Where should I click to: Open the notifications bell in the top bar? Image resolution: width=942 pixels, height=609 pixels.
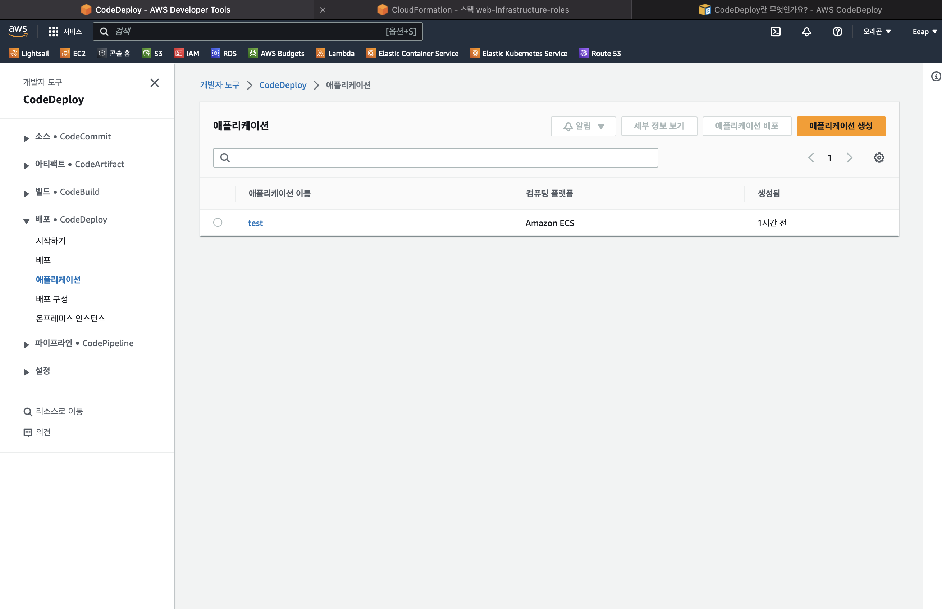click(x=806, y=32)
